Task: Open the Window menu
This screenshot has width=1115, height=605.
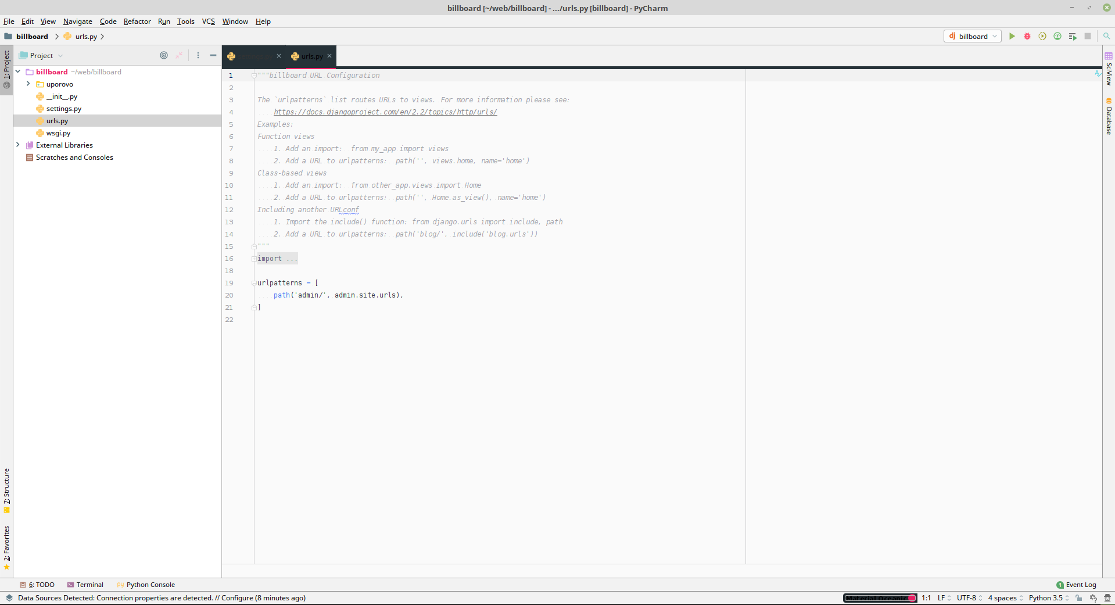Action: [x=235, y=21]
